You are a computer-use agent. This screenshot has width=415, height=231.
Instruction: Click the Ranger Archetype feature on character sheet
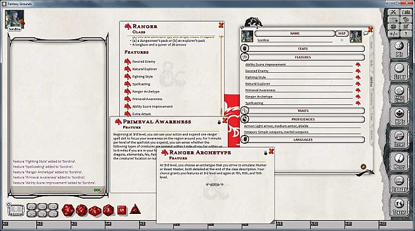coord(299,97)
